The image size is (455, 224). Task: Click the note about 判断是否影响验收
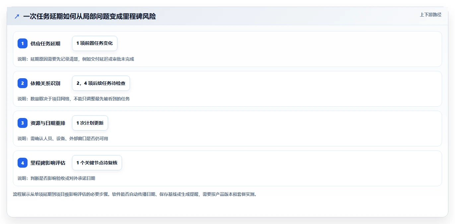coord(56,178)
